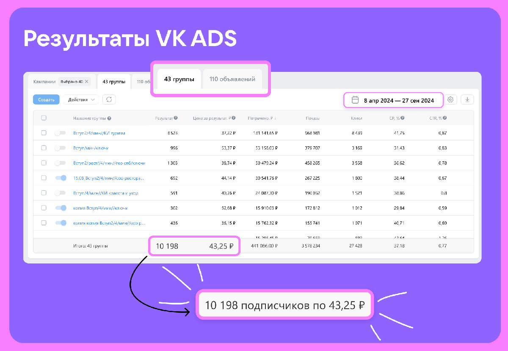Screen dimensions: 508x351
Task: Click help icon next to CR, % header
Action: pyautogui.click(x=403, y=118)
